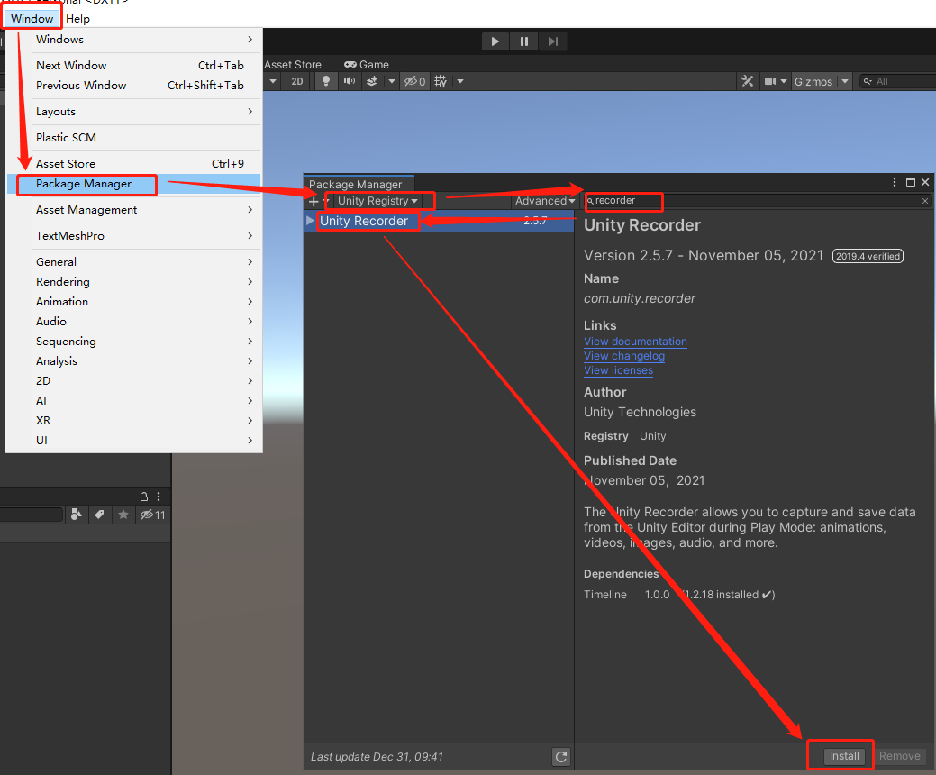Select the Unity Recorder package row
The image size is (936, 775).
(439, 221)
